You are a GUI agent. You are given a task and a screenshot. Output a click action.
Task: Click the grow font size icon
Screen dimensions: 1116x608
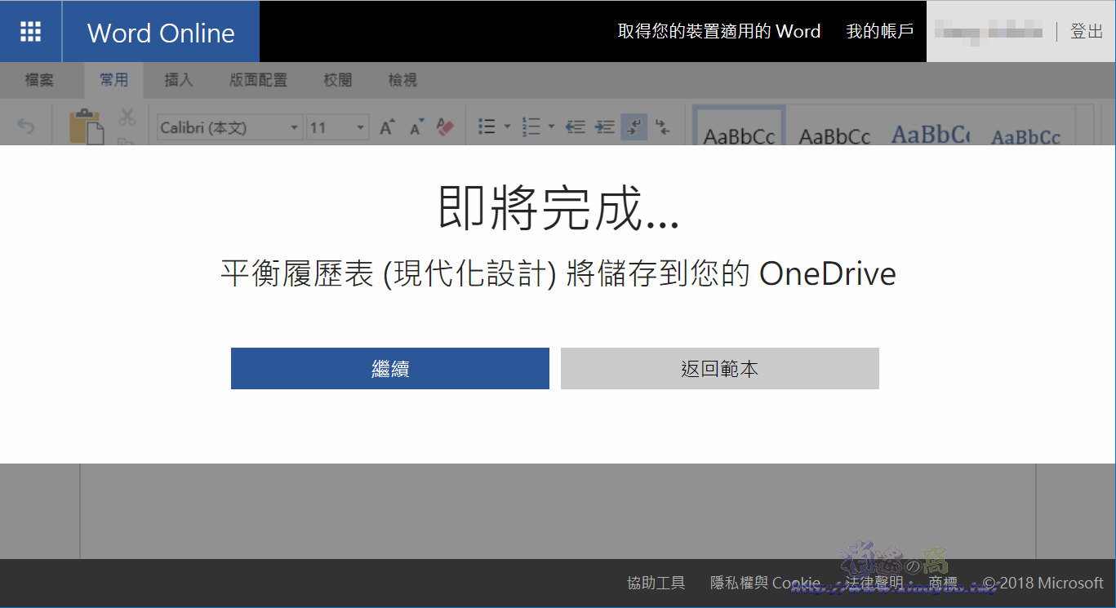(x=387, y=126)
